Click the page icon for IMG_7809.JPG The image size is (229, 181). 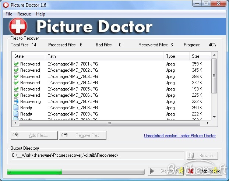point(16,114)
